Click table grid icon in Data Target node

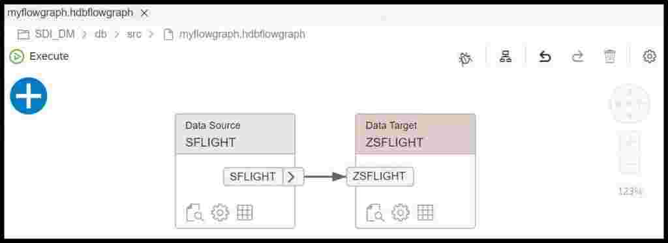pos(425,212)
